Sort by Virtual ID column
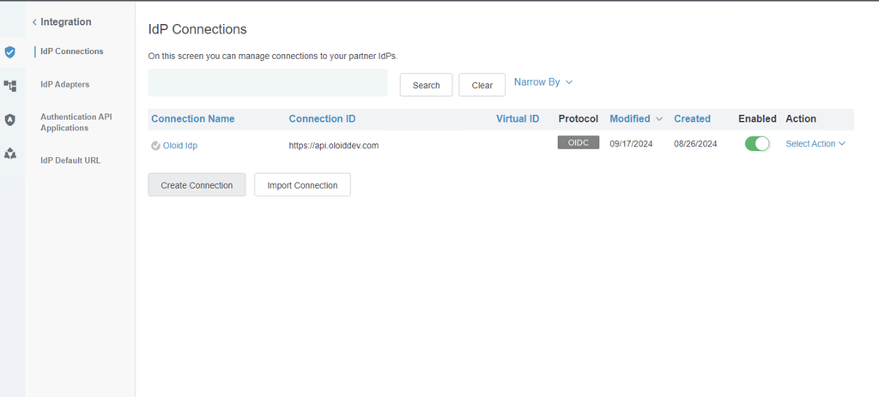 (x=518, y=118)
